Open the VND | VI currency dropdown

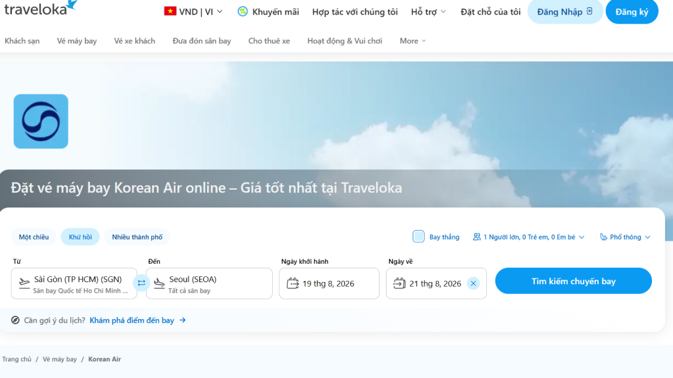click(193, 12)
